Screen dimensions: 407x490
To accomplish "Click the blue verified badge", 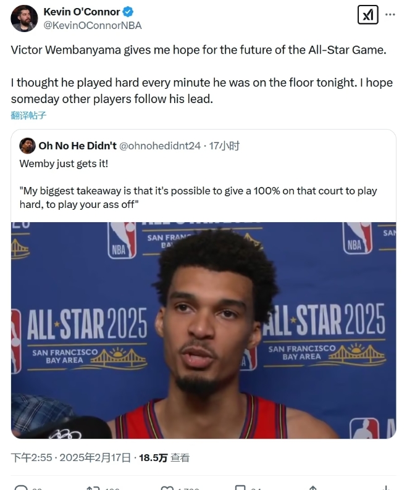I will [x=128, y=12].
